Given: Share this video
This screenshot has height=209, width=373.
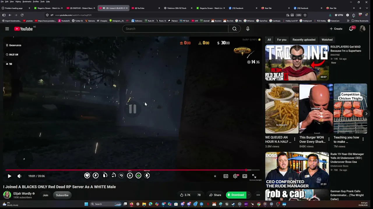Looking at the screenshot, I should [x=215, y=195].
